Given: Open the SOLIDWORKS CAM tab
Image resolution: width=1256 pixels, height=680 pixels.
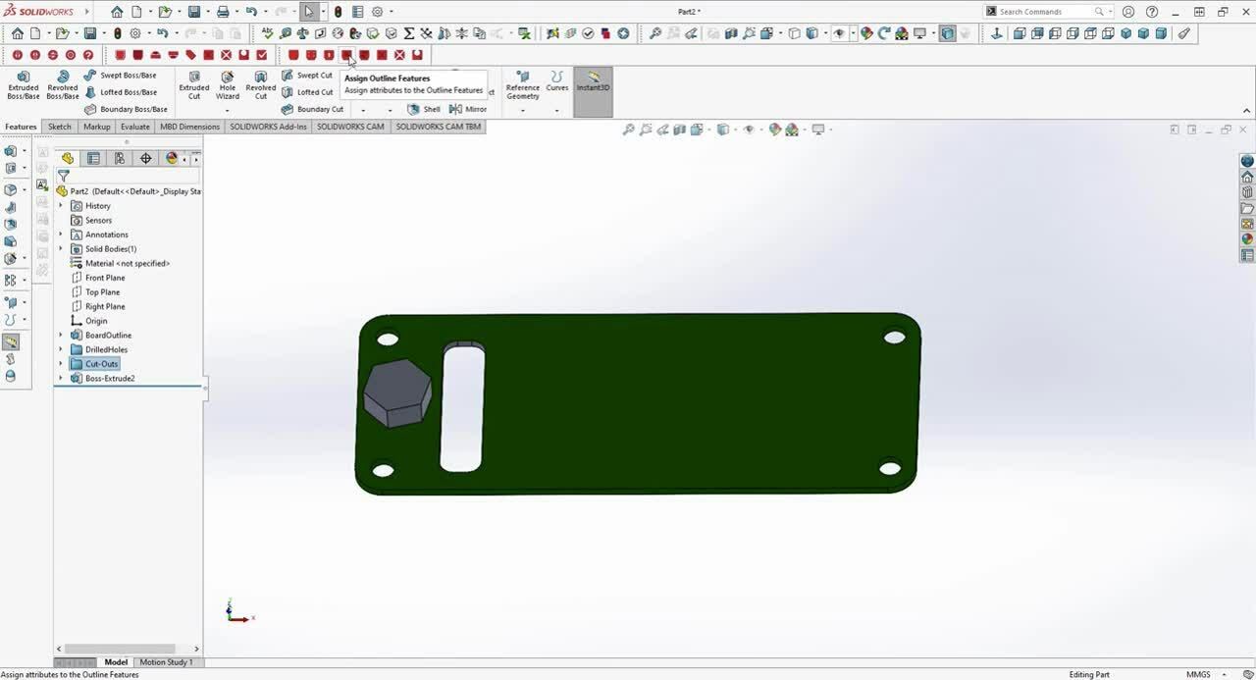Looking at the screenshot, I should click(x=350, y=127).
